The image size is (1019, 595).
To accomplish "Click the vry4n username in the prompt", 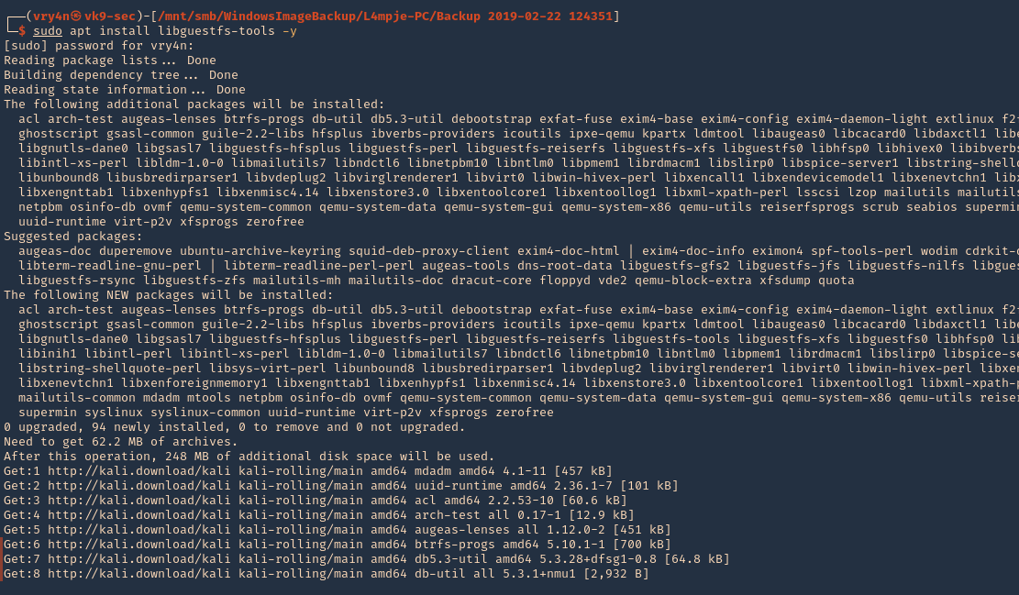I will click(51, 17).
